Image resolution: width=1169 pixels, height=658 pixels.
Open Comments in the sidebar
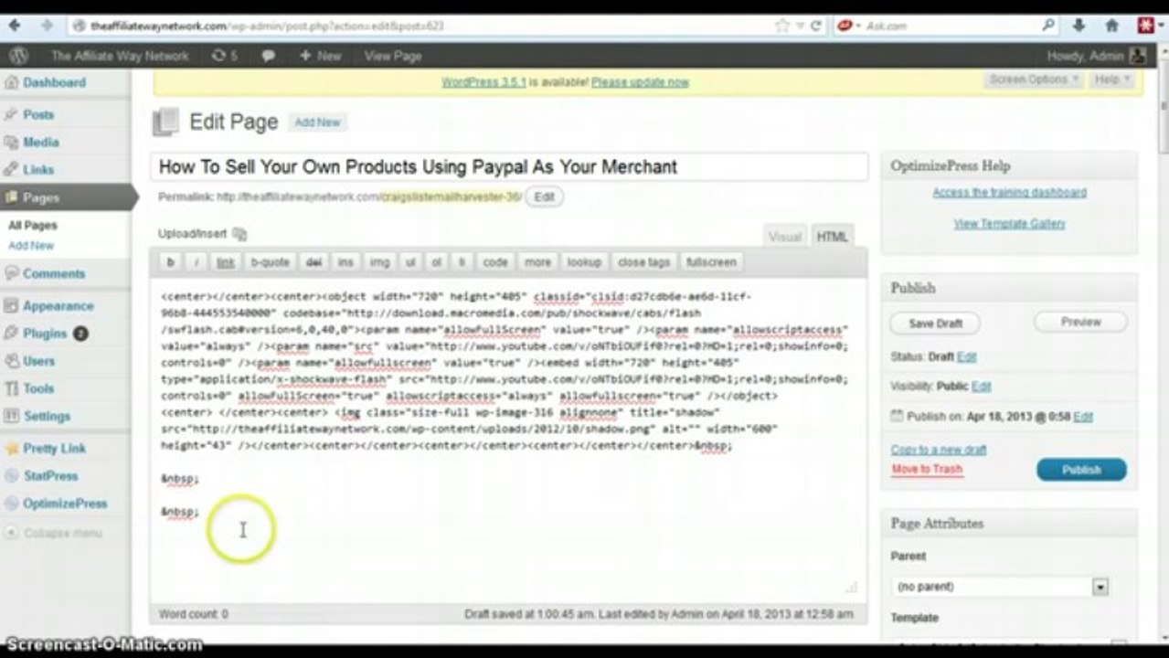(54, 273)
